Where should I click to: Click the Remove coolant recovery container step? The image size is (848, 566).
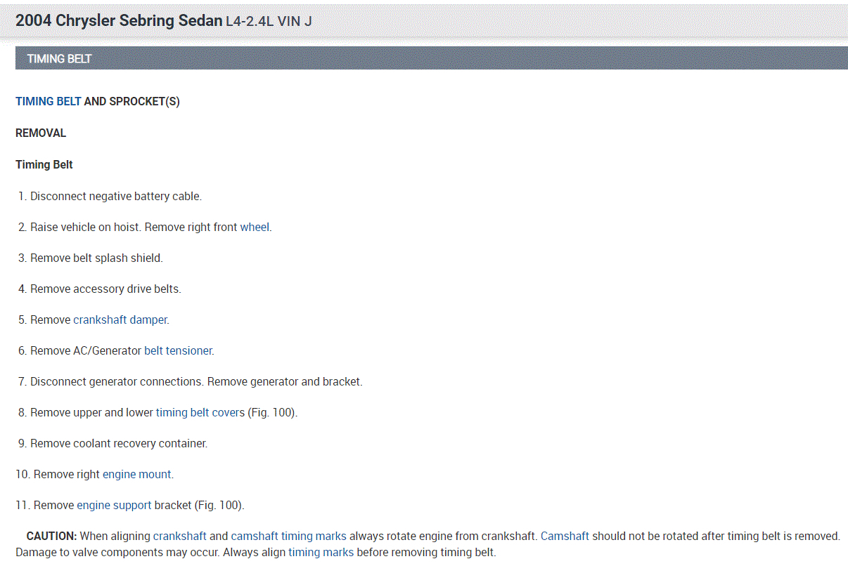pos(119,443)
